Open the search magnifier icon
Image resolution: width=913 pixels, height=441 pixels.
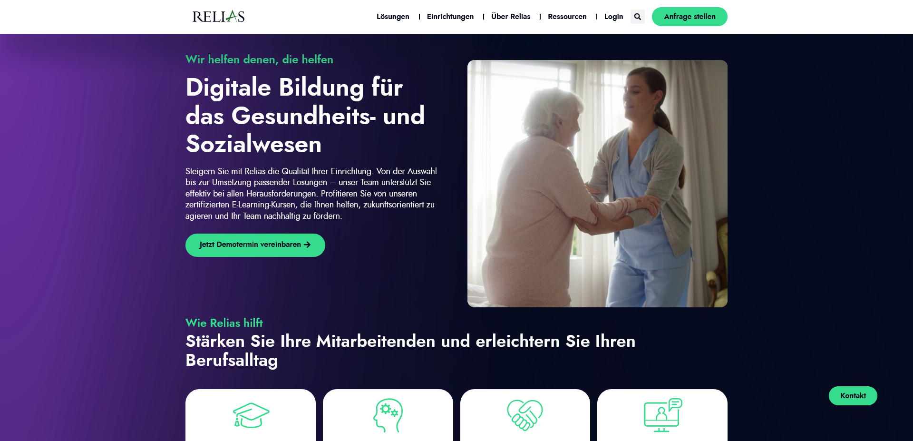point(637,17)
